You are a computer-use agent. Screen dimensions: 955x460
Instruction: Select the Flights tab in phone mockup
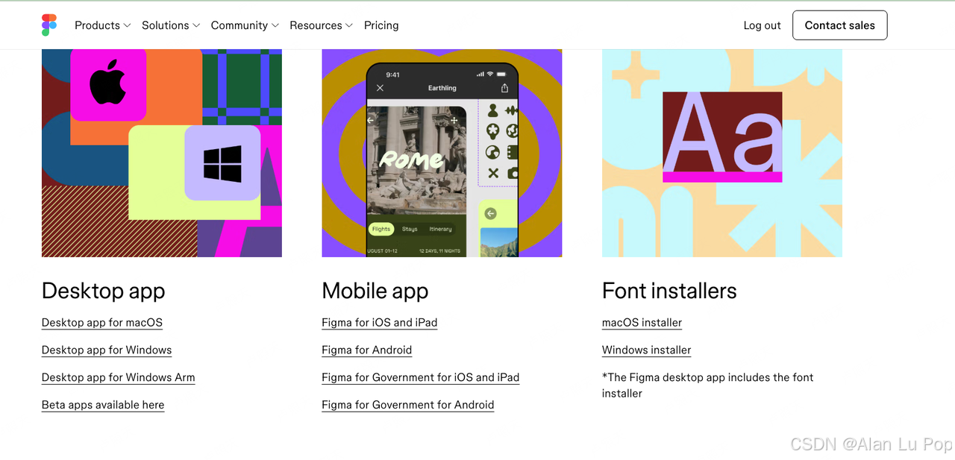[381, 229]
